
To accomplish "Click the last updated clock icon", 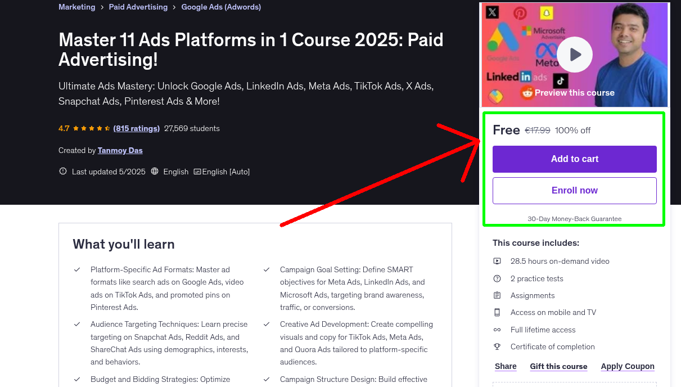I will [62, 171].
